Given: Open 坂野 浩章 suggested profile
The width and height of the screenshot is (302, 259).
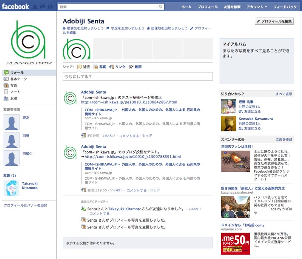Looking at the screenshot, I should [246, 102].
